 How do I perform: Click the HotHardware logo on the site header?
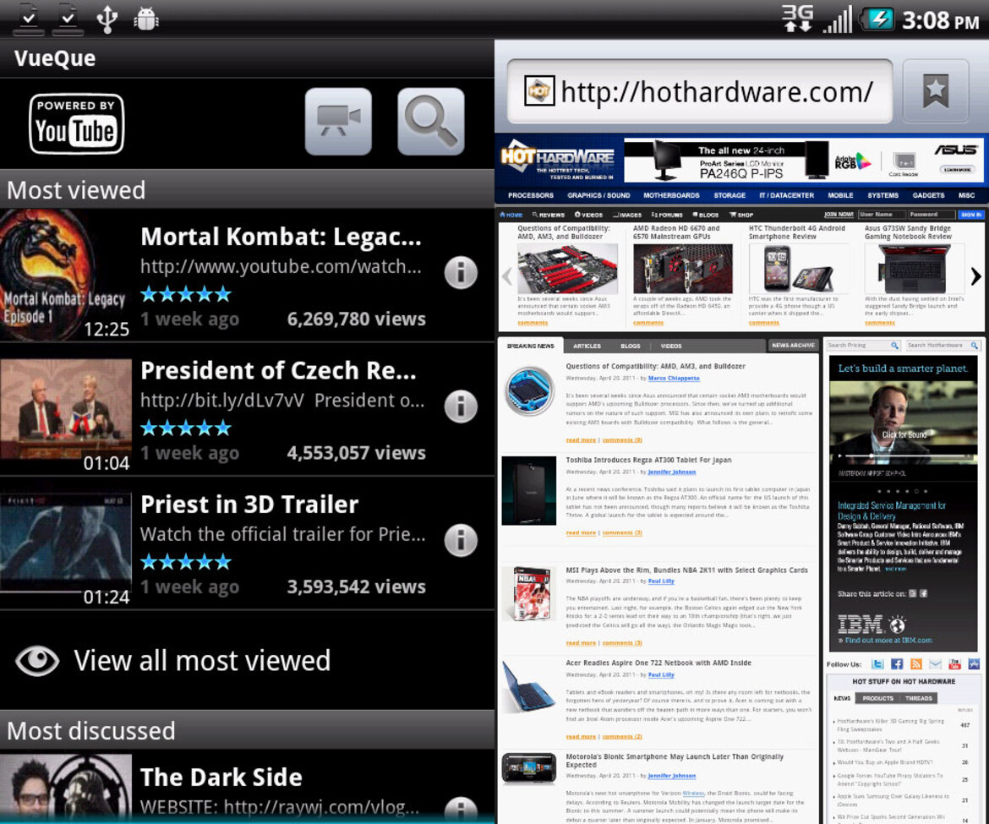(558, 160)
